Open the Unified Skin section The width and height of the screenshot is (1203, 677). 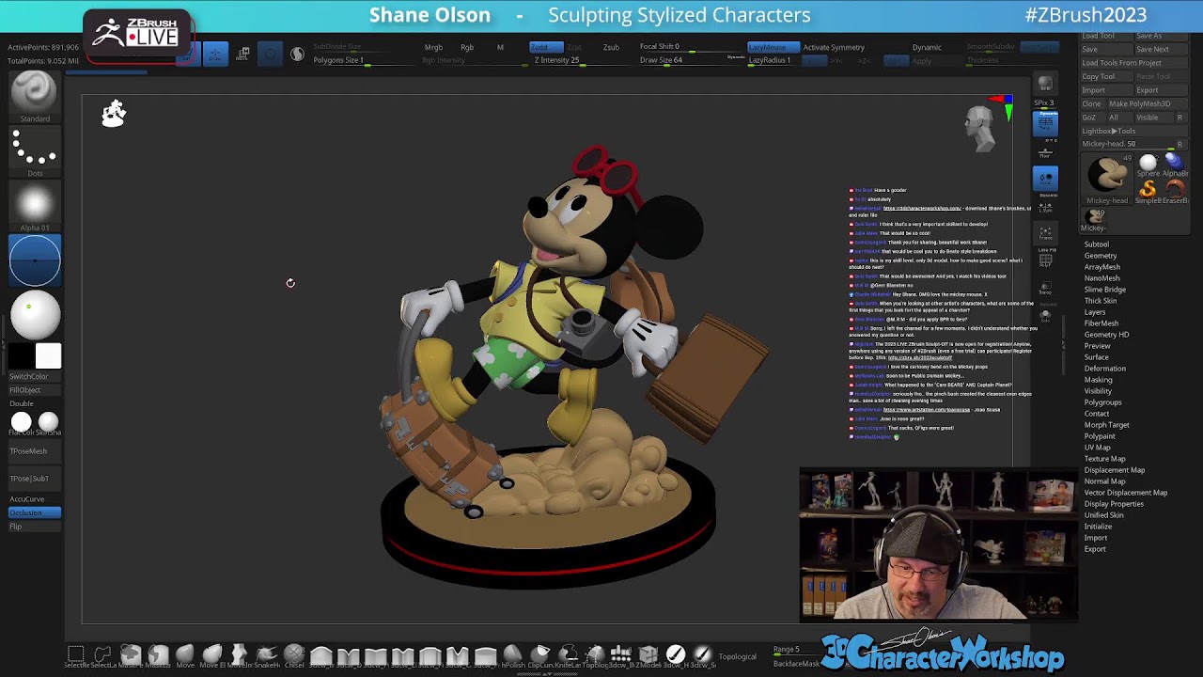coord(1104,515)
